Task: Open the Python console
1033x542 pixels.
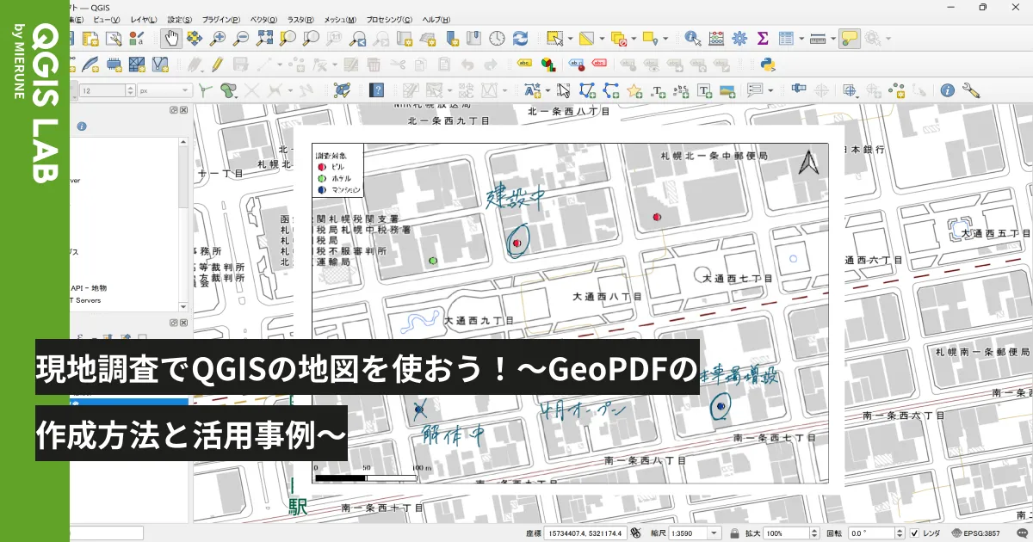Action: pyautogui.click(x=767, y=64)
